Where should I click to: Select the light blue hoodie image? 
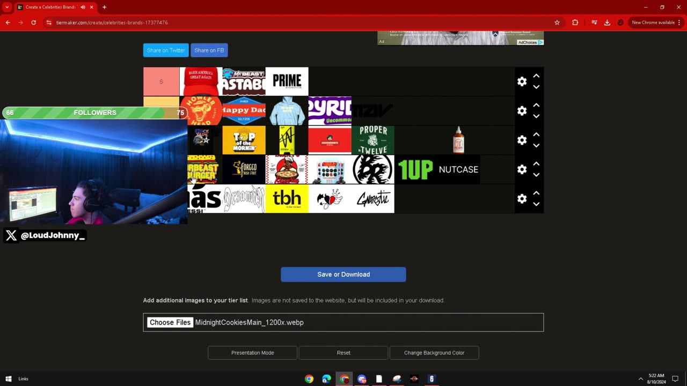coord(287,111)
